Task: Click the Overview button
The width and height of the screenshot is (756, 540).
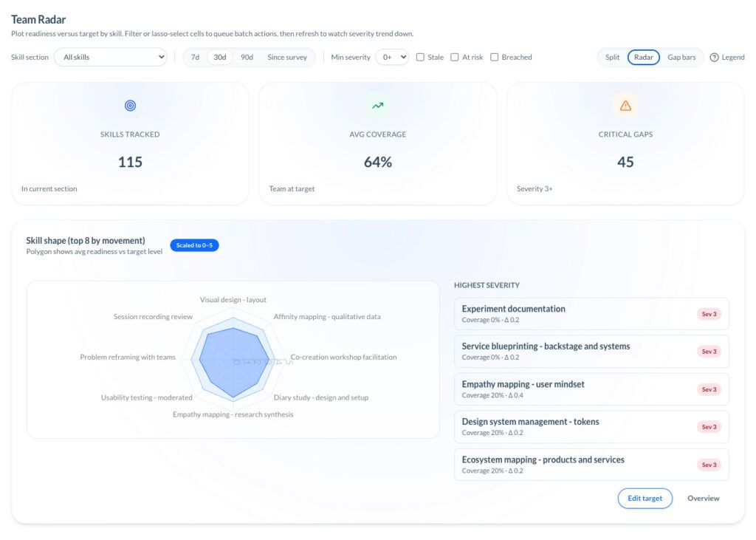Action: coord(704,499)
